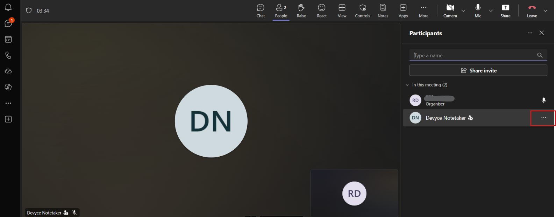The image size is (556, 217).
Task: Click the RD avatar in the participants list
Action: tap(415, 100)
